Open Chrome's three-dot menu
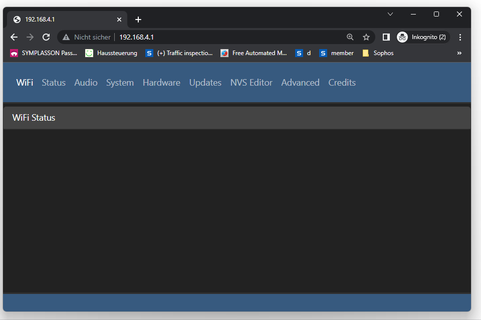Image resolution: width=481 pixels, height=320 pixels. pos(460,37)
